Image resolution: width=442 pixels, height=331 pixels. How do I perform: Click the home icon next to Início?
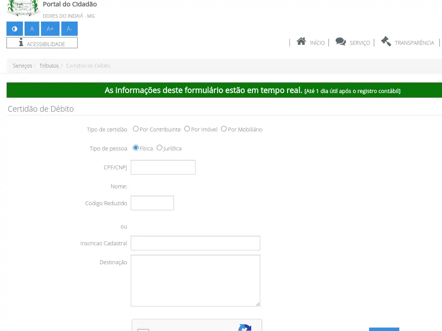click(301, 41)
